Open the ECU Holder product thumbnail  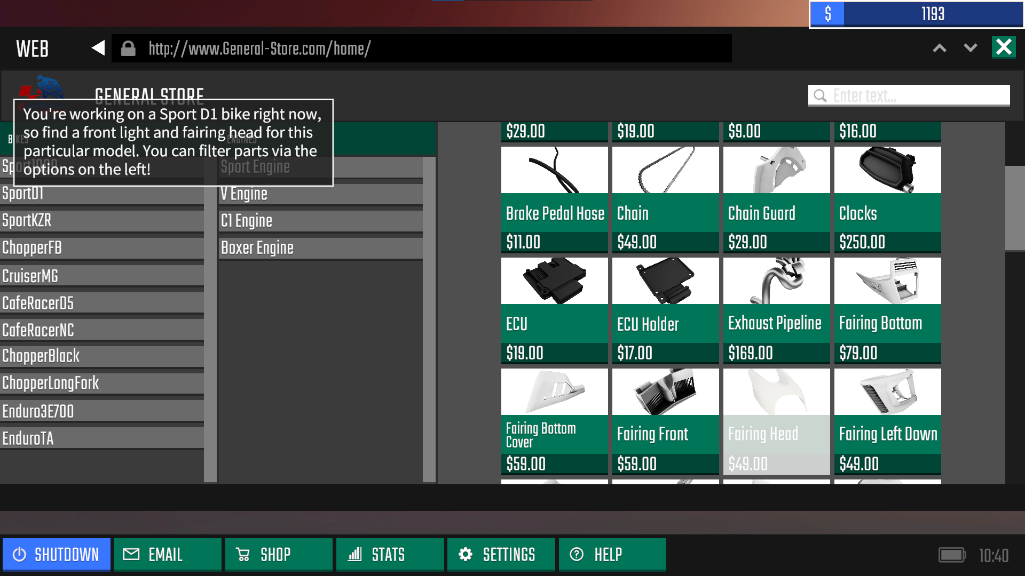click(x=665, y=281)
